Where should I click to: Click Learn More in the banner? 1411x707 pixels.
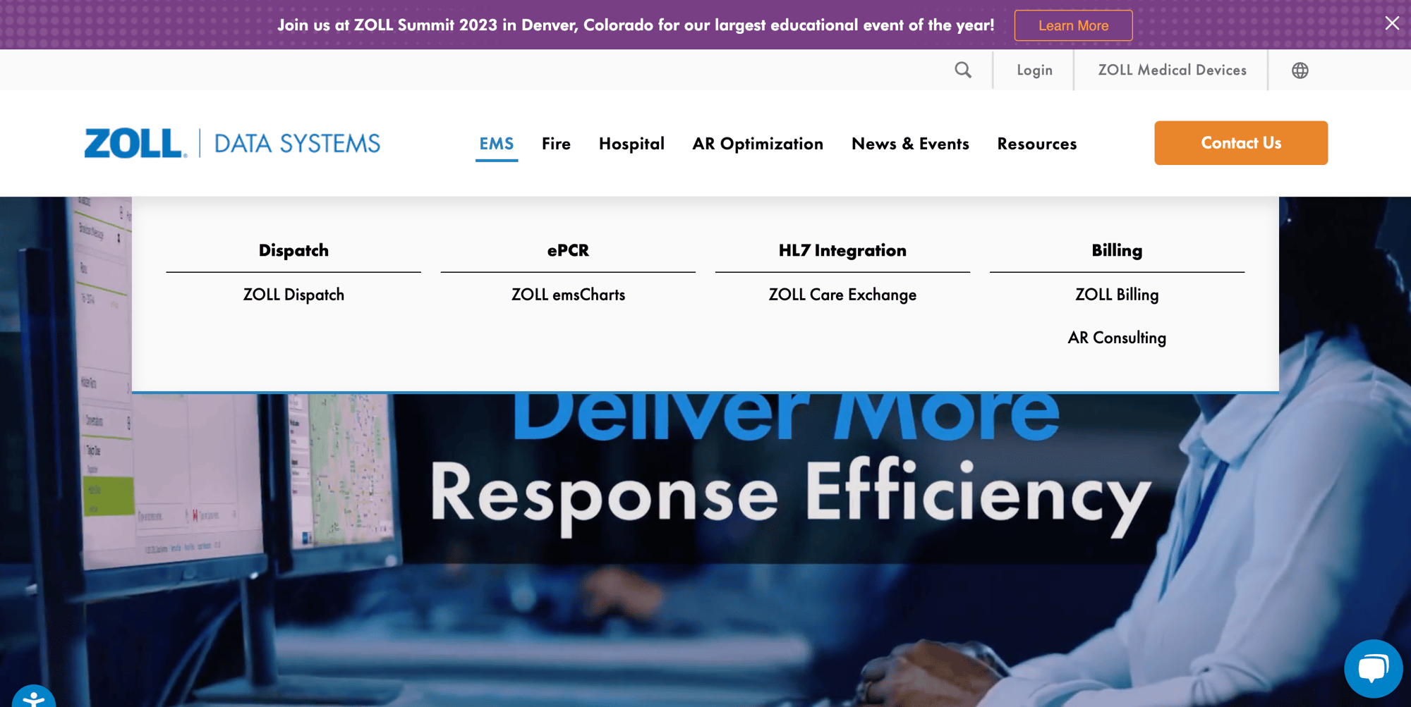(x=1073, y=25)
